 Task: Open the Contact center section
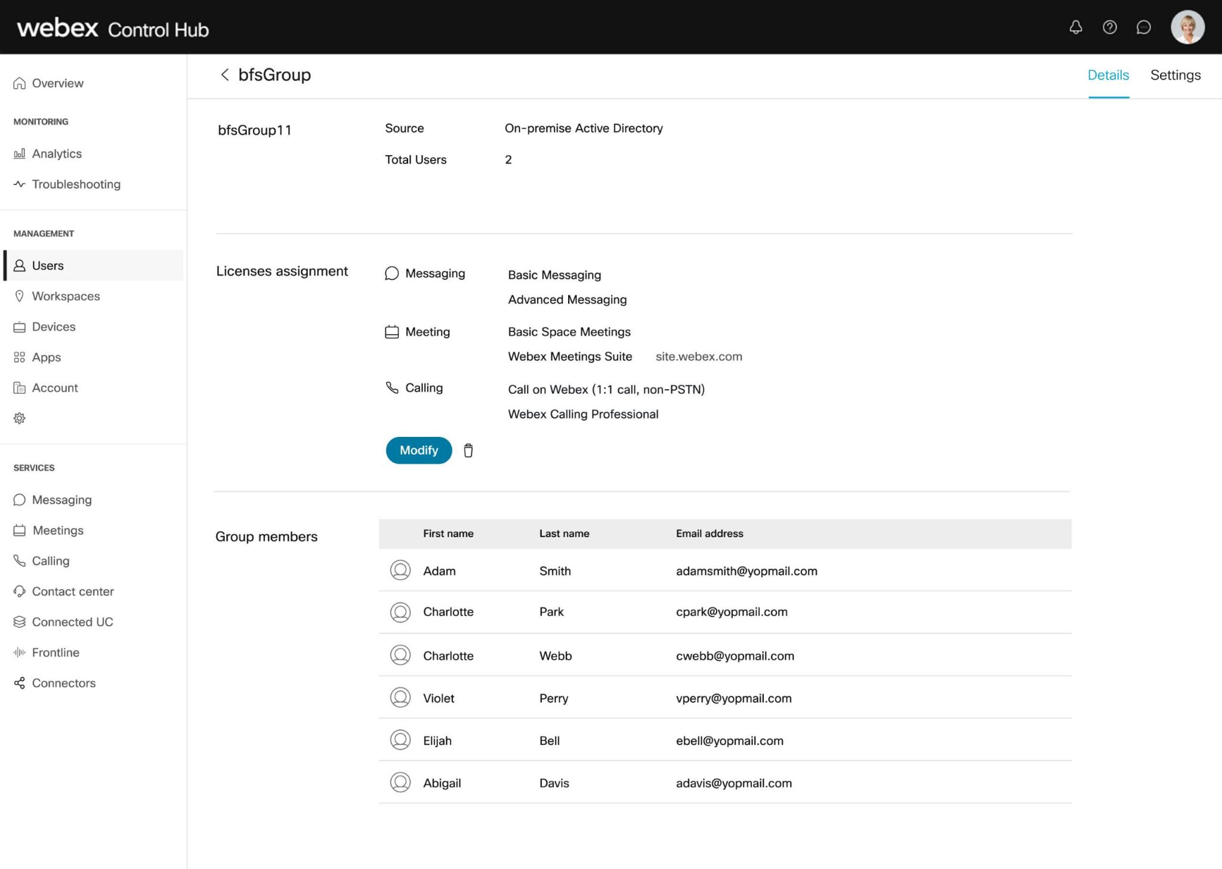click(x=73, y=591)
